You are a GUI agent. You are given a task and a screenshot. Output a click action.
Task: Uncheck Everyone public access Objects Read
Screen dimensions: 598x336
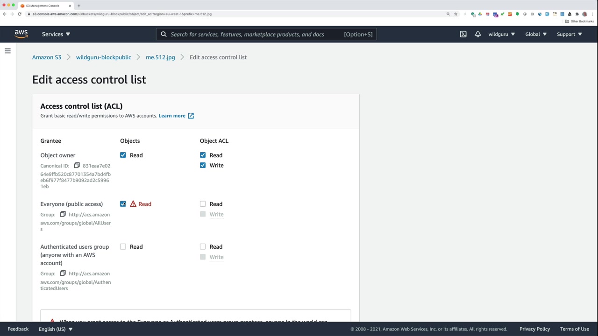click(123, 204)
